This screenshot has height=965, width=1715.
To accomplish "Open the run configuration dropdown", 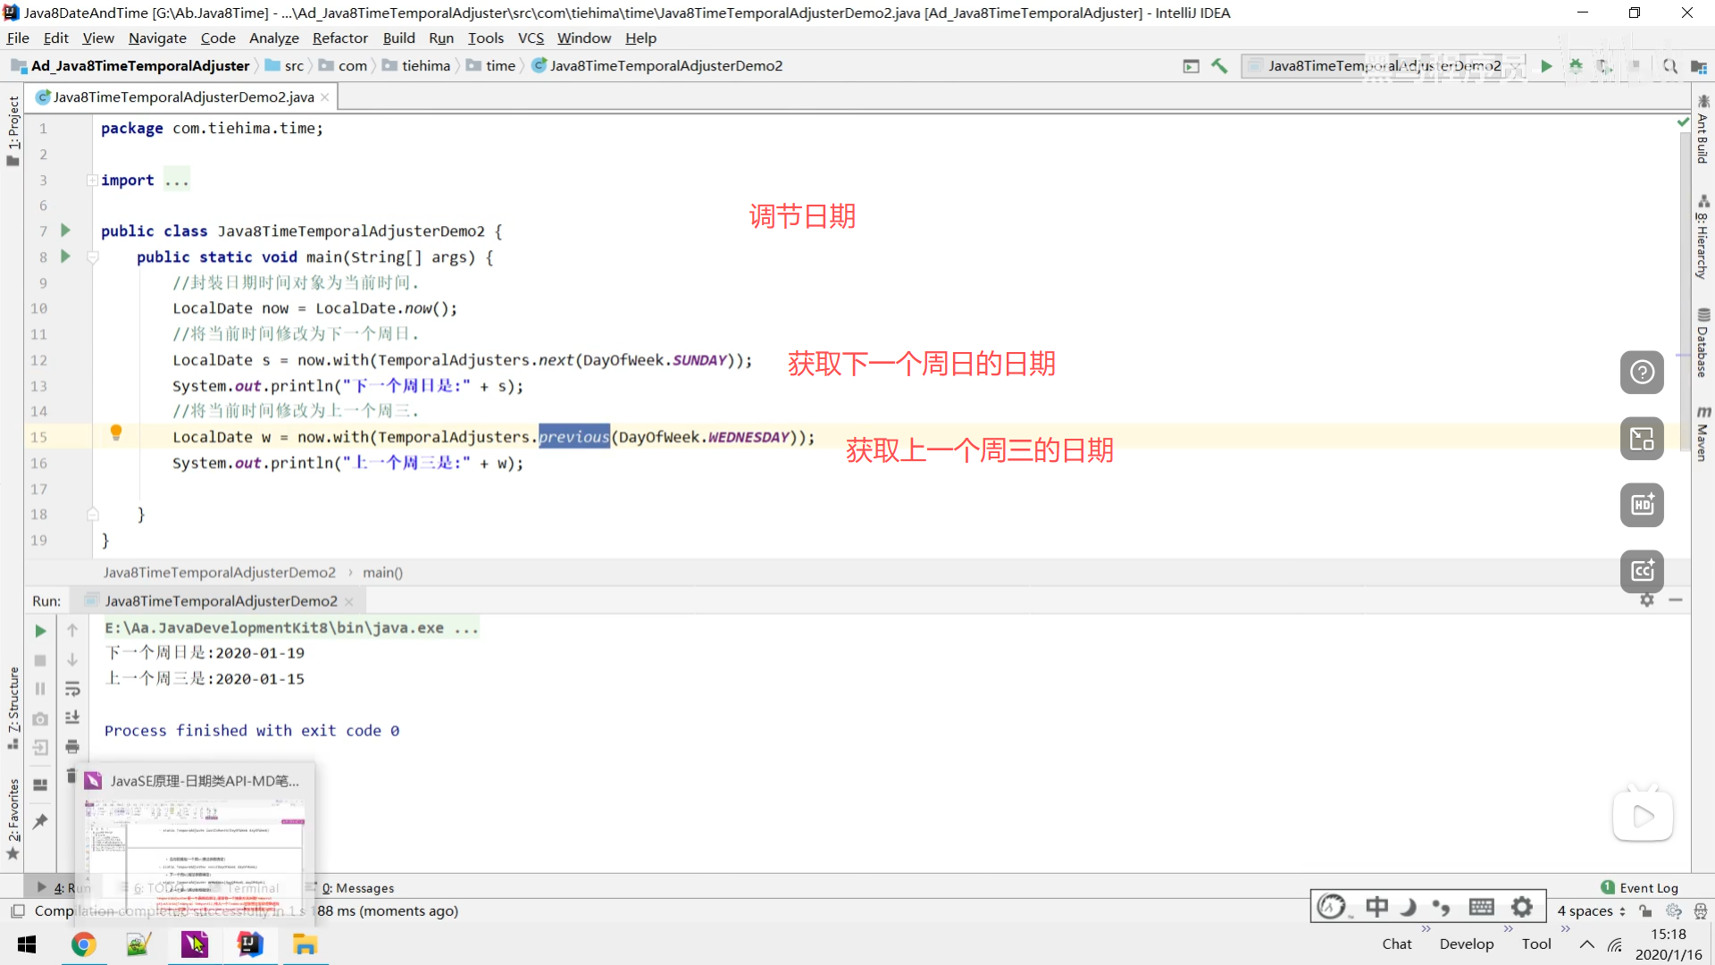I will point(1383,66).
